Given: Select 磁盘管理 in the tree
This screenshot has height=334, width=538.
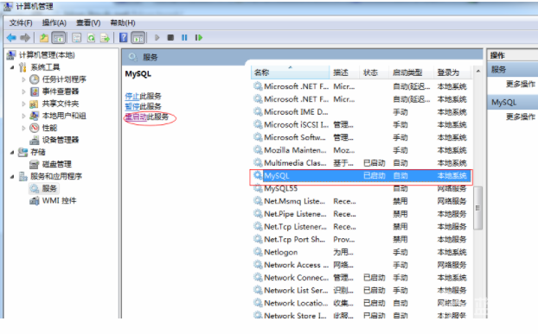Looking at the screenshot, I should coord(56,164).
